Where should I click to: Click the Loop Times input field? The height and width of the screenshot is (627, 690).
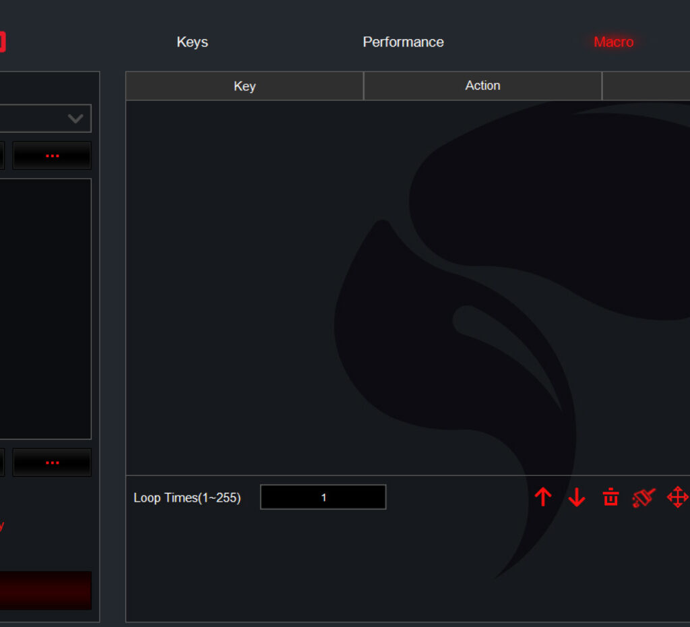[x=323, y=498]
